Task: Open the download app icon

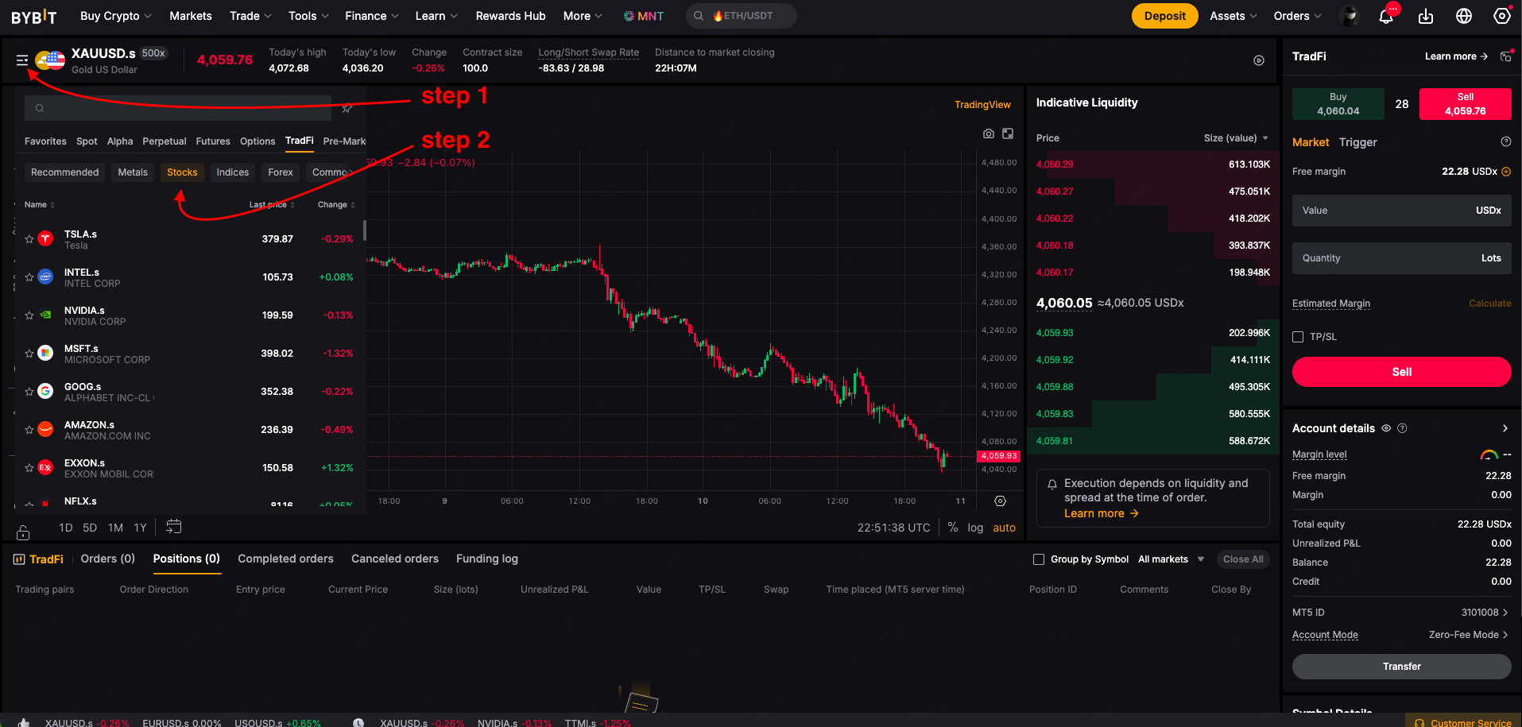Action: tap(1426, 16)
